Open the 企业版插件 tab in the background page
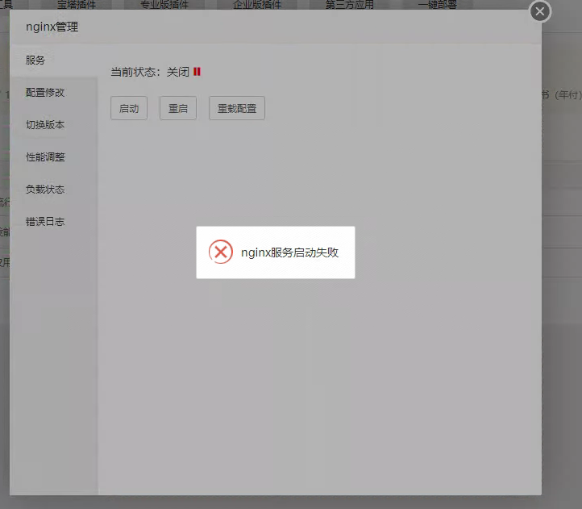This screenshot has width=582, height=509. pos(257,5)
